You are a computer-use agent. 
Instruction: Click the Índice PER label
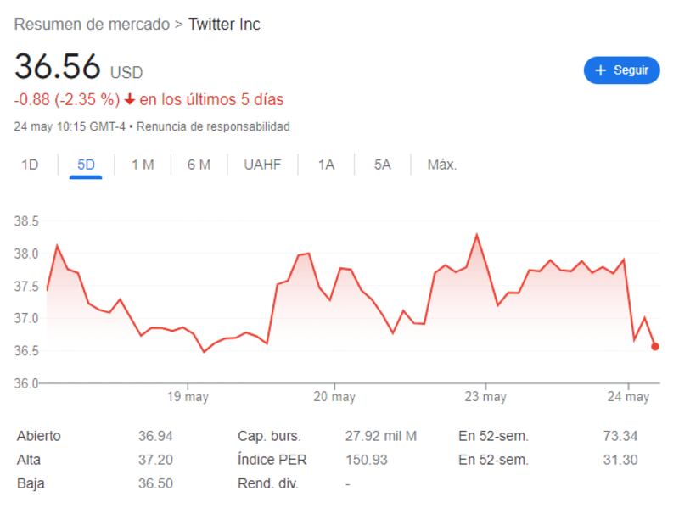coord(272,460)
